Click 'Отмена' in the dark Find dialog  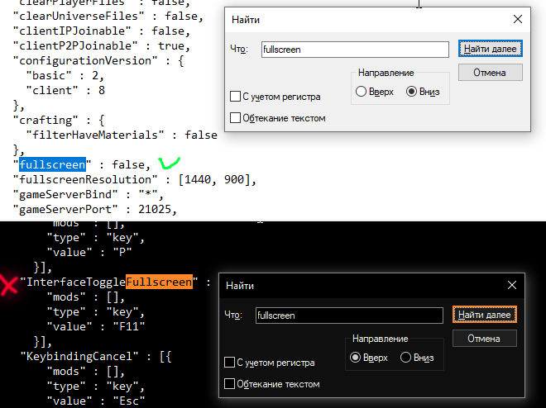pos(484,339)
